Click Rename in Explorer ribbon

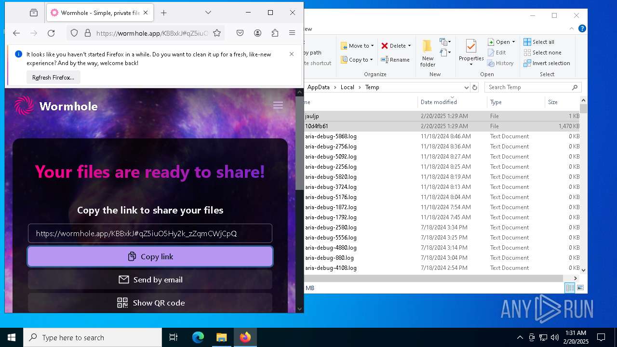pos(395,60)
